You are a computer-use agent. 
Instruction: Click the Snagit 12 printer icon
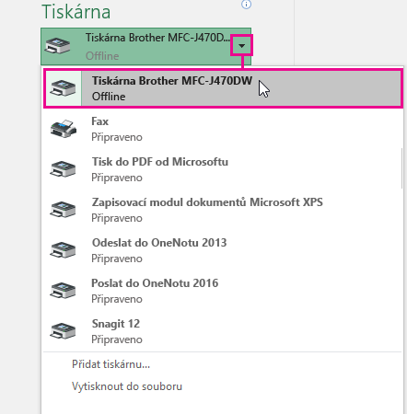point(63,331)
